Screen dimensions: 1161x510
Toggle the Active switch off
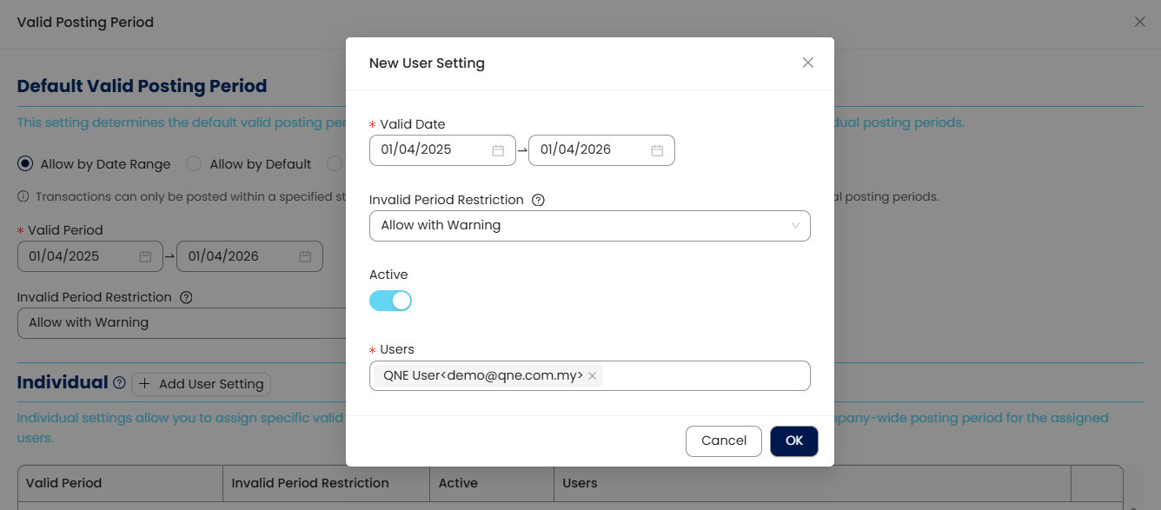point(390,301)
